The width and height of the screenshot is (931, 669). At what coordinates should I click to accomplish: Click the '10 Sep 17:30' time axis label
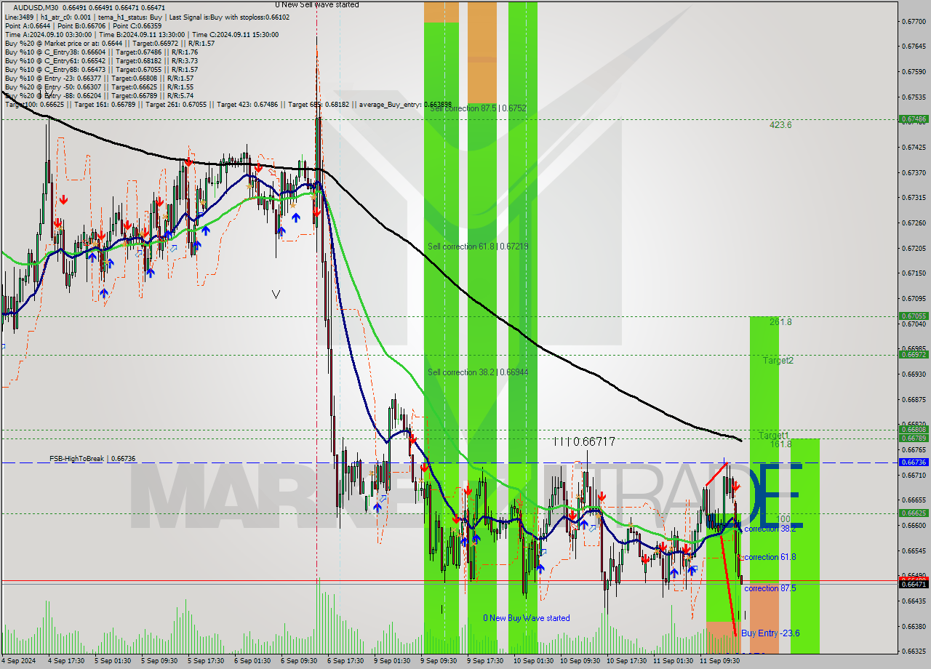tap(626, 661)
